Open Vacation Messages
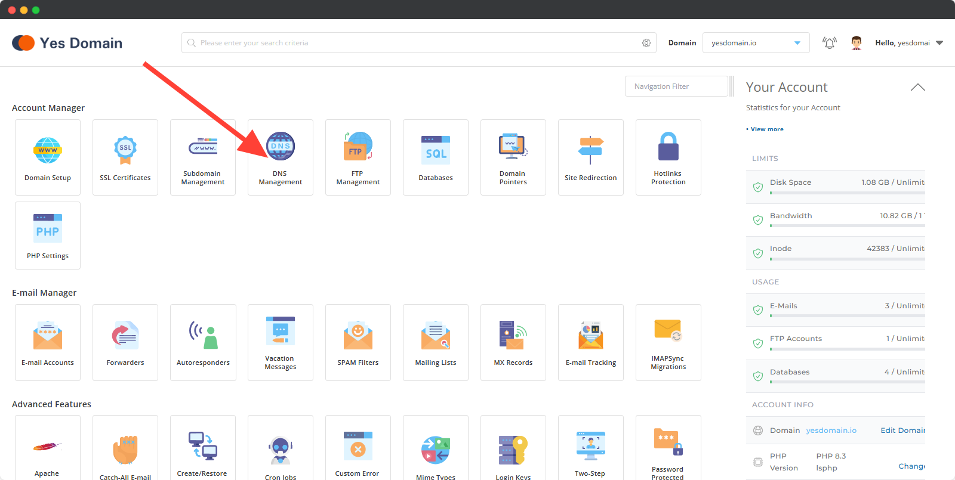 [281, 342]
